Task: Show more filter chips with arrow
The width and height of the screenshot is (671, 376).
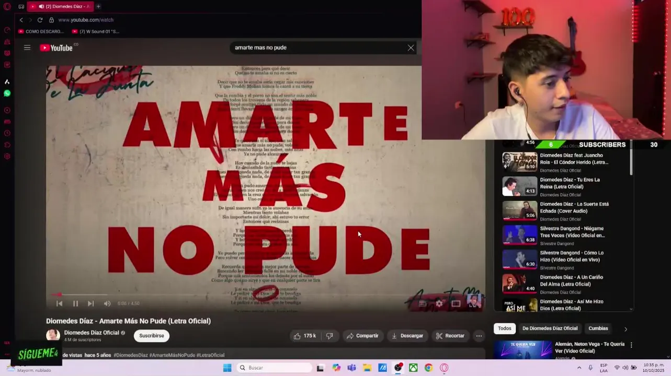Action: click(x=625, y=329)
